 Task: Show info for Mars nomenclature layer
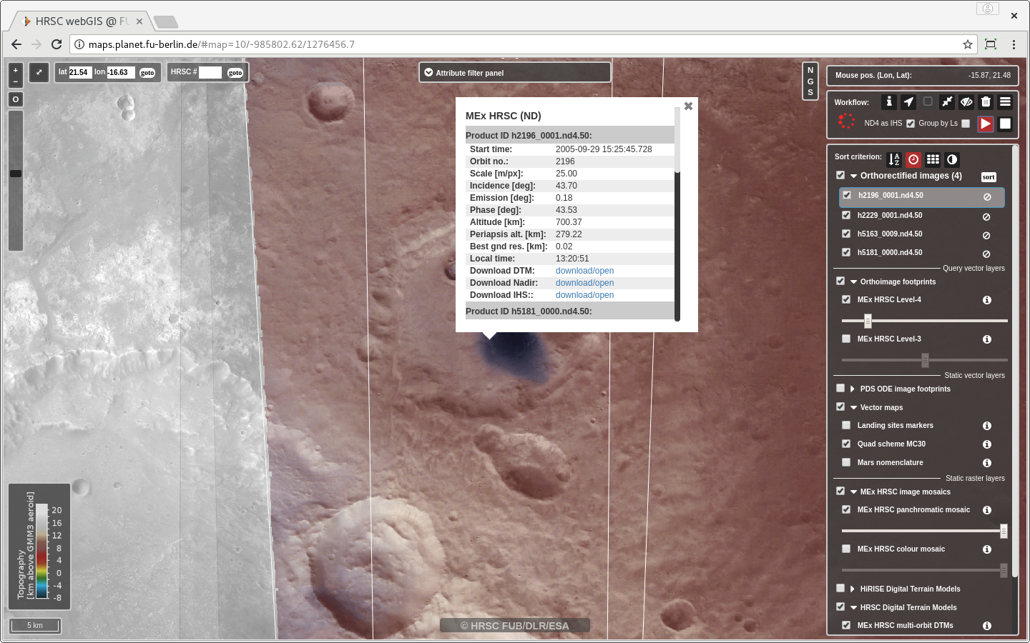coord(987,463)
